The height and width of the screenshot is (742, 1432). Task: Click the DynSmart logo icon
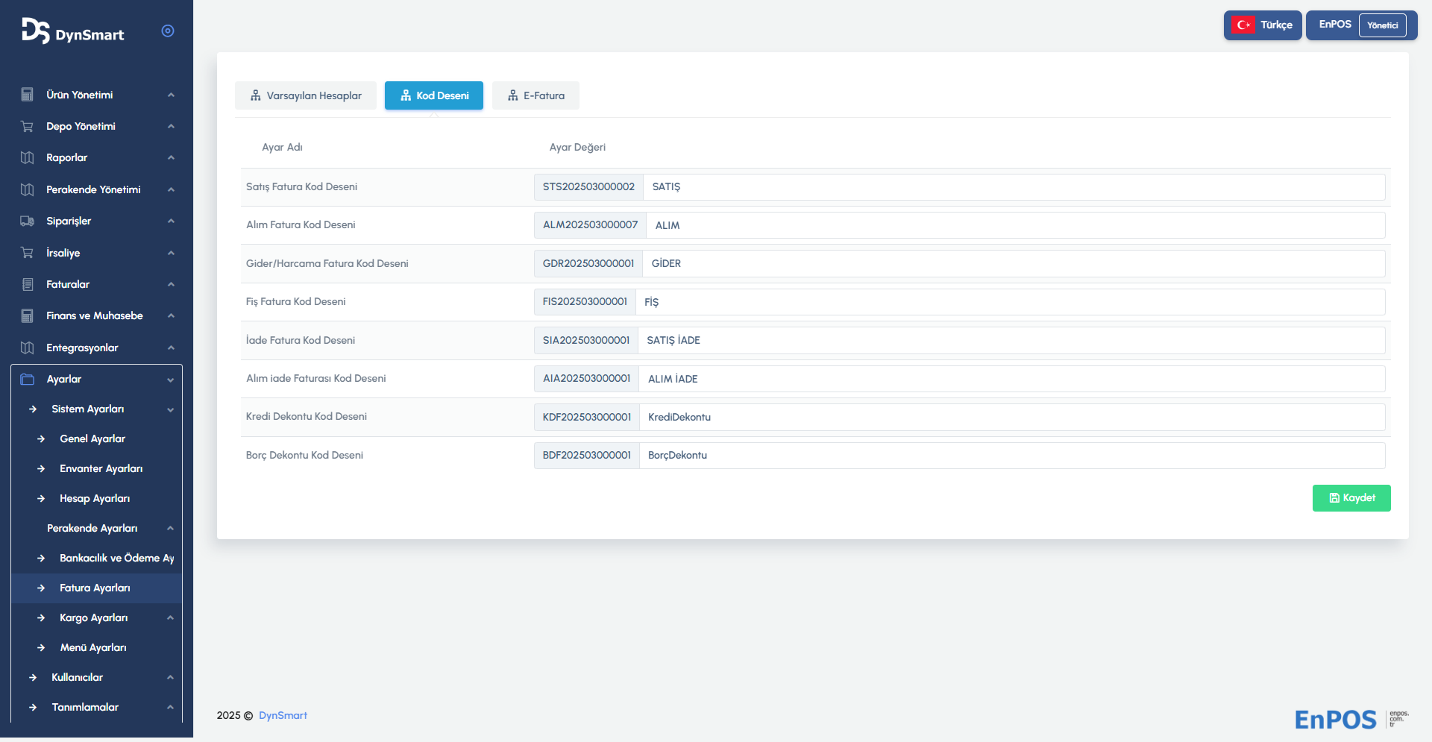coord(35,31)
